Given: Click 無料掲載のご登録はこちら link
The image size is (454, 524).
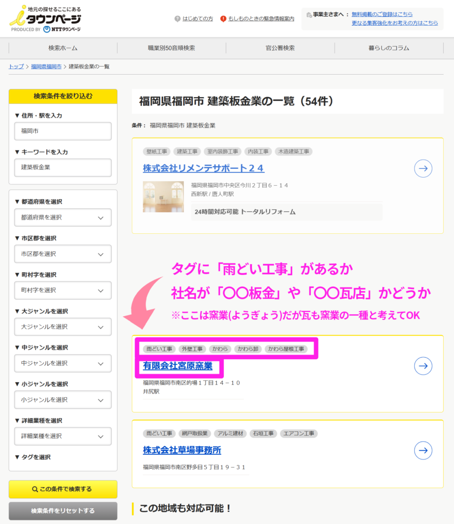Looking at the screenshot, I should 382,14.
